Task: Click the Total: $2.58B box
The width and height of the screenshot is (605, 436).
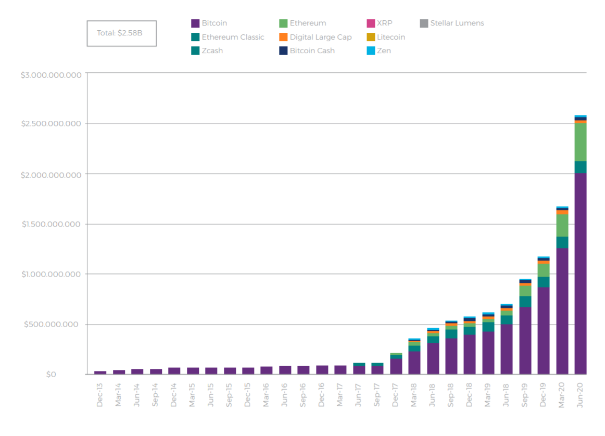Action: point(121,33)
